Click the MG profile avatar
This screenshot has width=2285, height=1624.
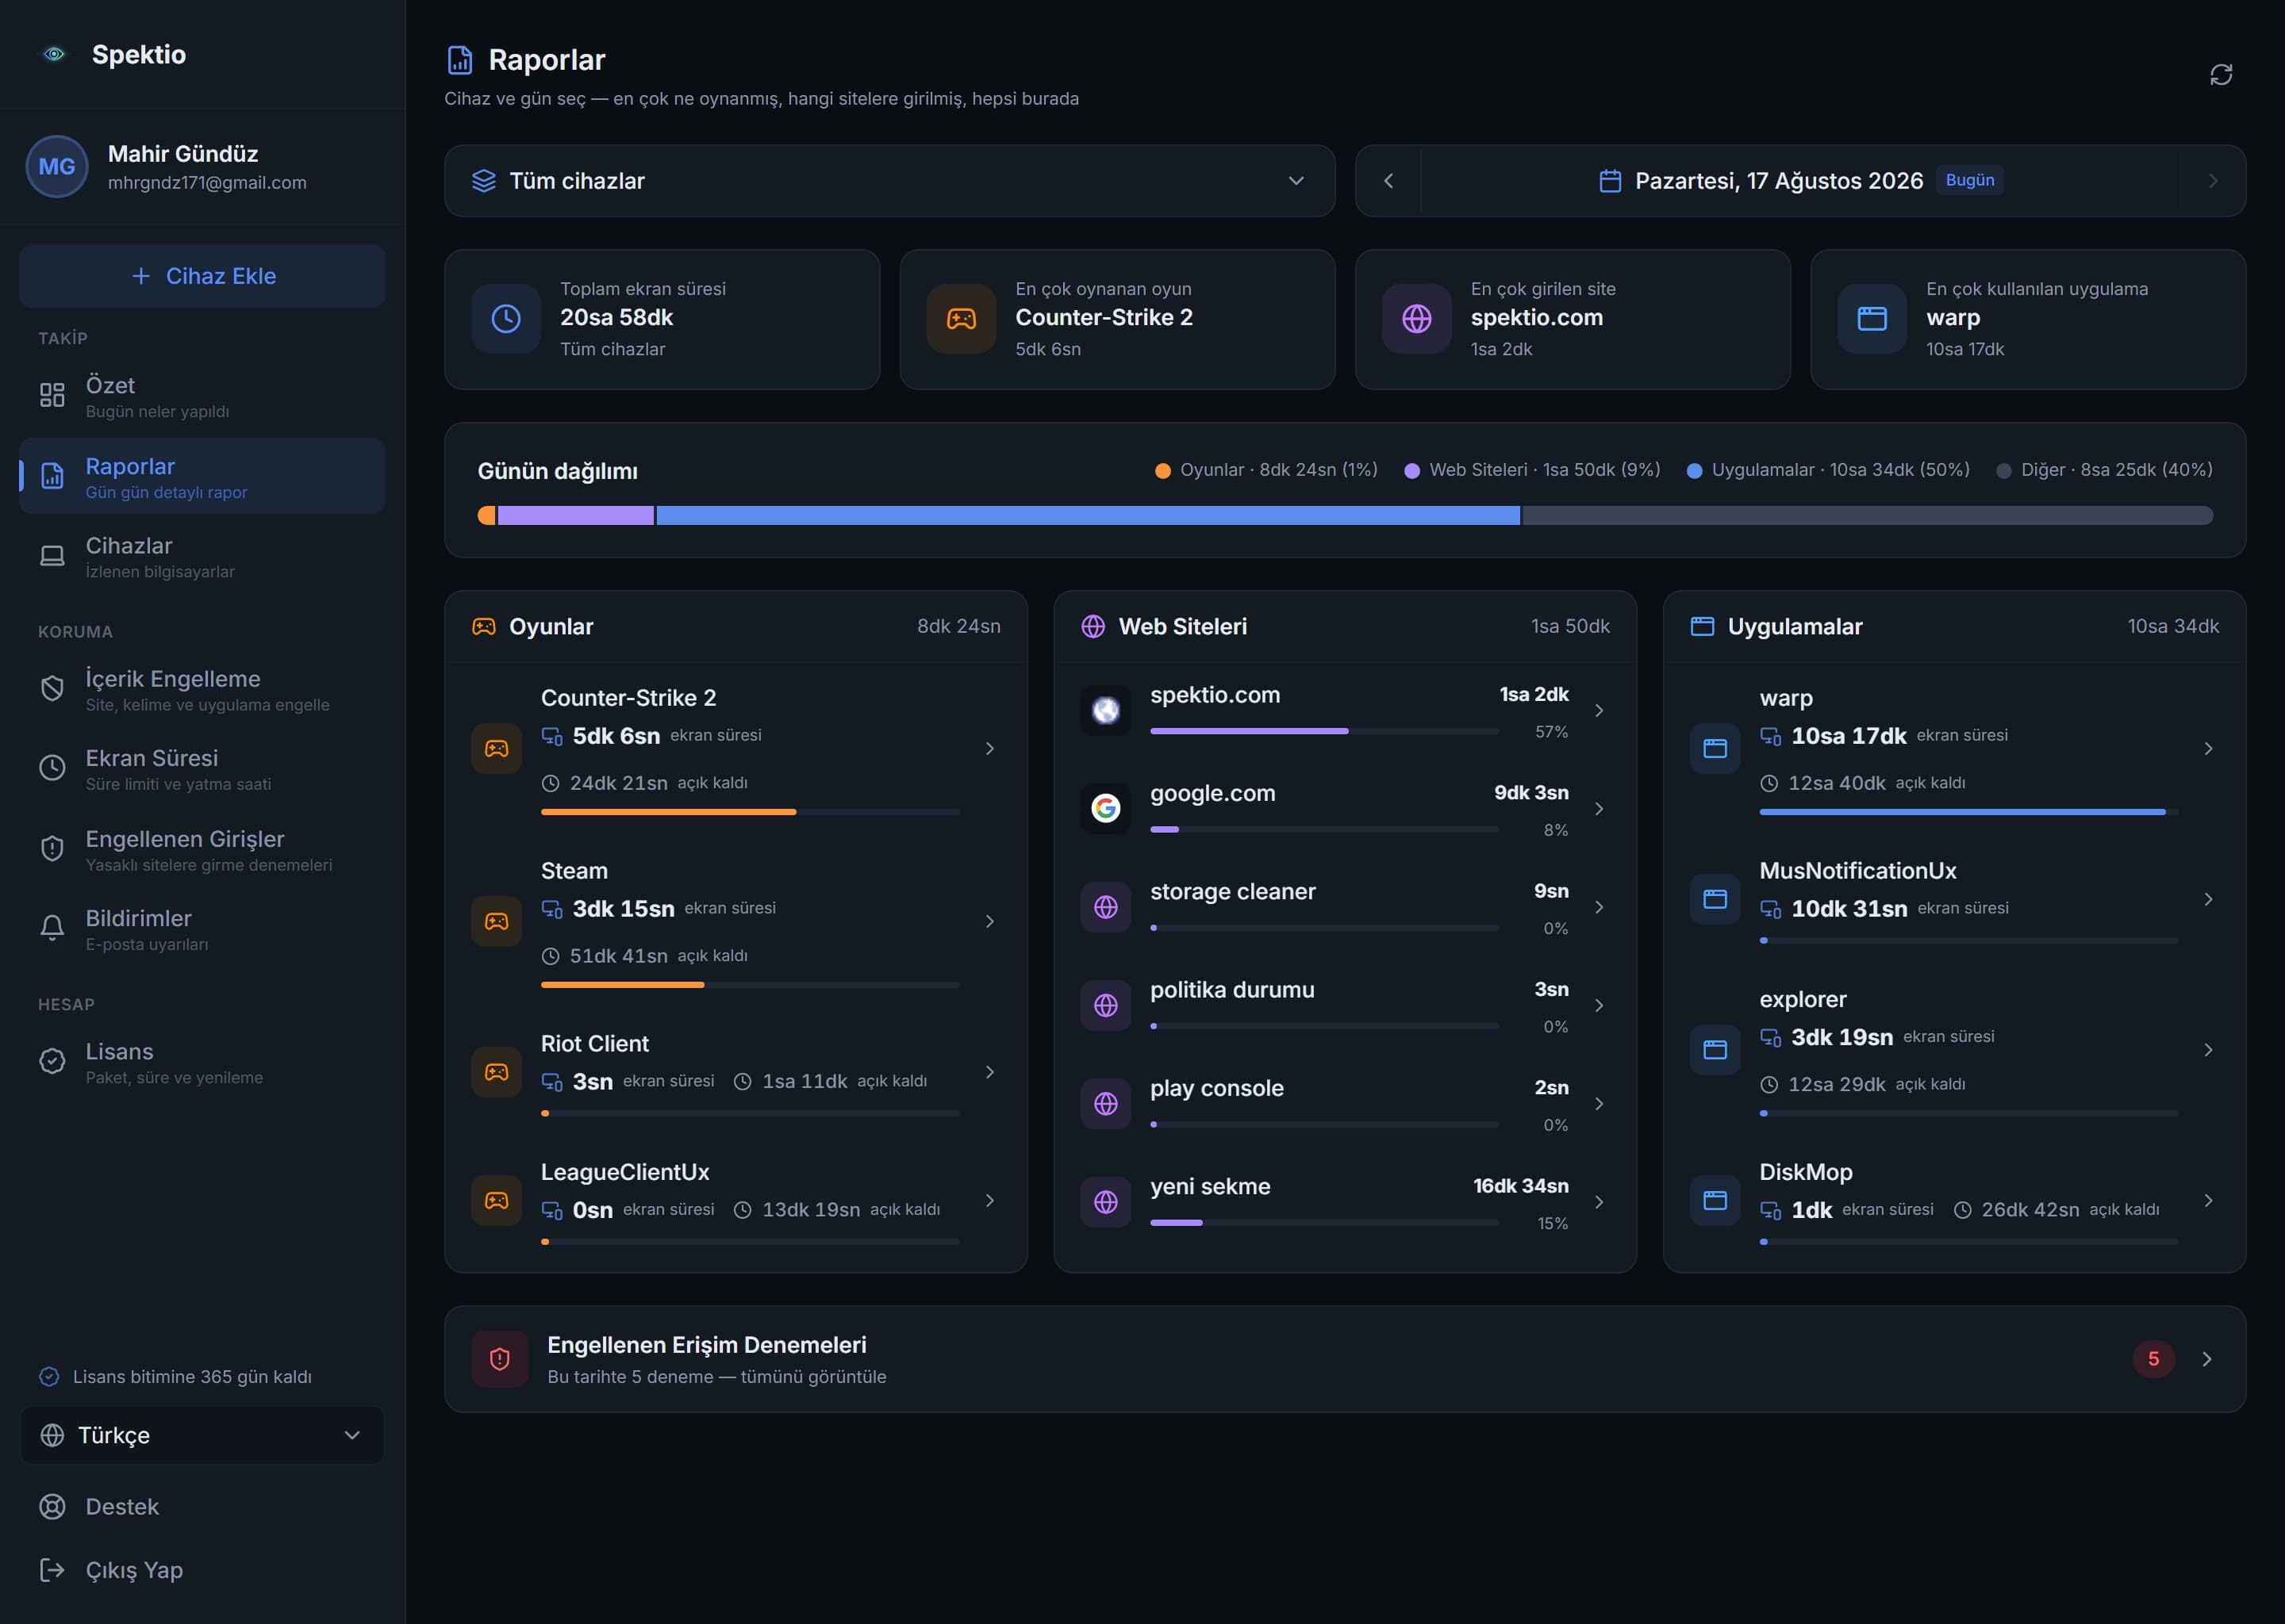(x=56, y=166)
